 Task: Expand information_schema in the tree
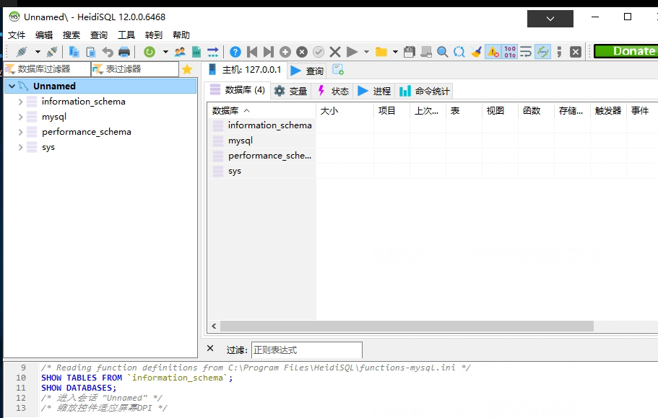tap(20, 102)
